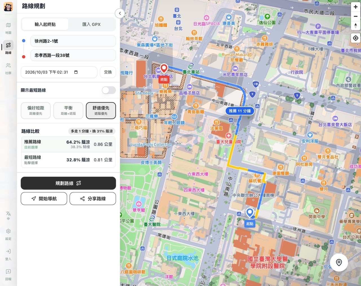Open the 路線 route section in sidebar
The width and height of the screenshot is (361, 286).
coord(8,48)
